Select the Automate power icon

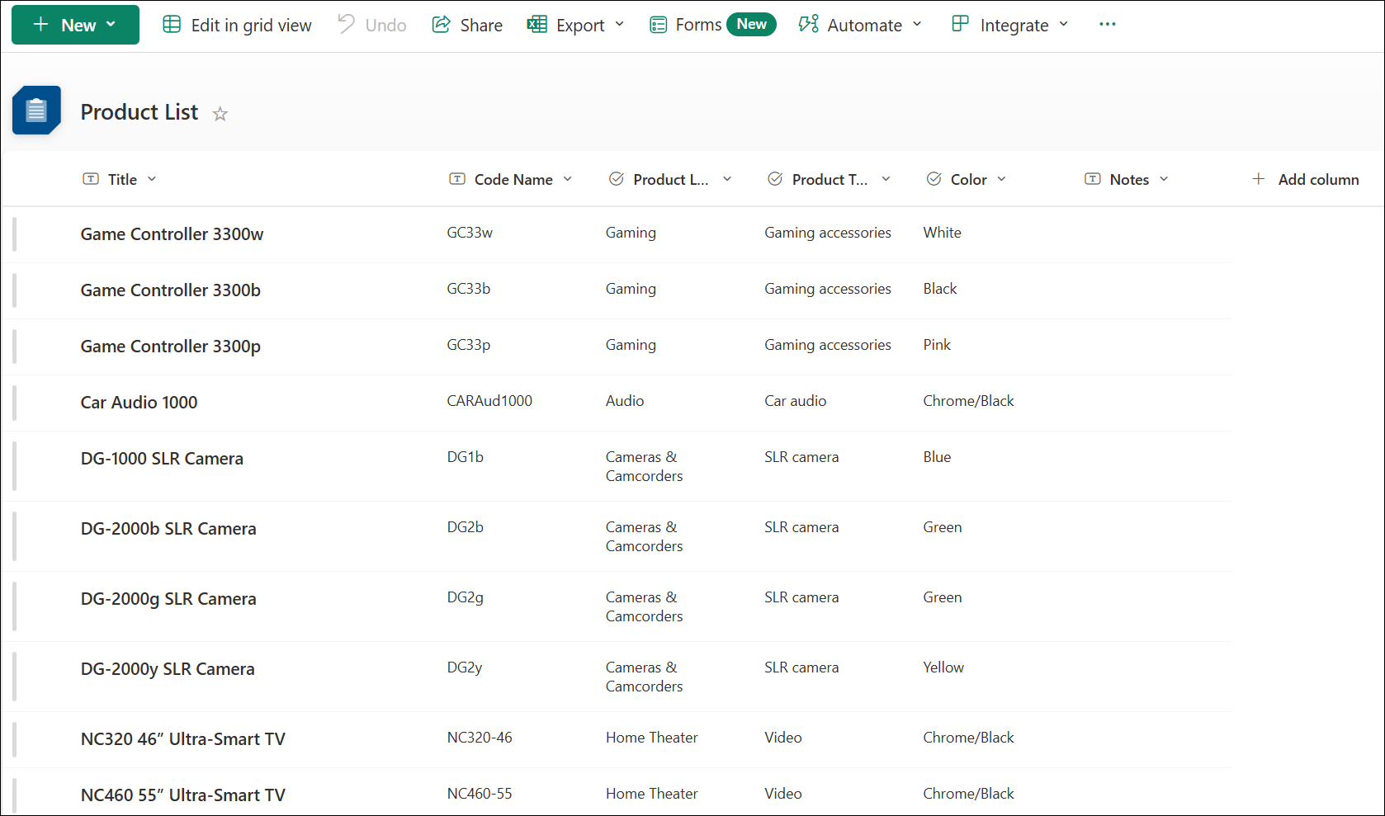point(807,24)
